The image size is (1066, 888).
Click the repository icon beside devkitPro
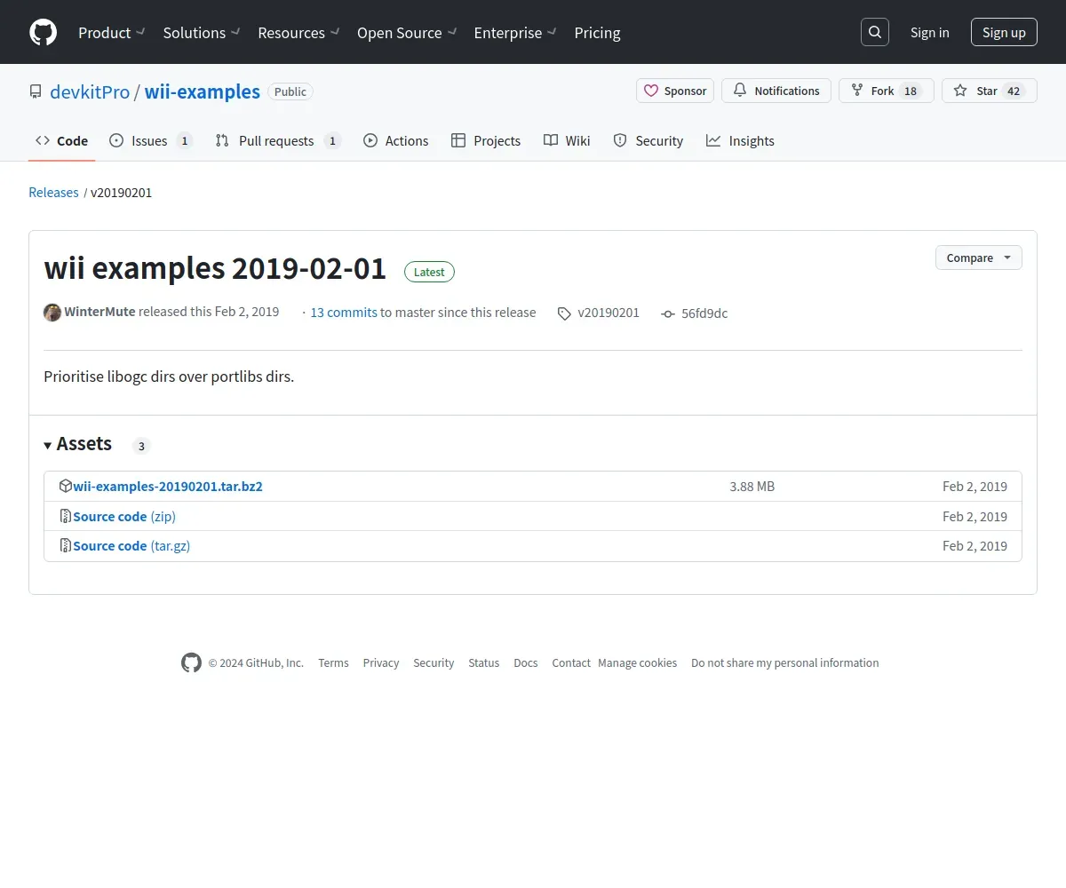pyautogui.click(x=36, y=91)
